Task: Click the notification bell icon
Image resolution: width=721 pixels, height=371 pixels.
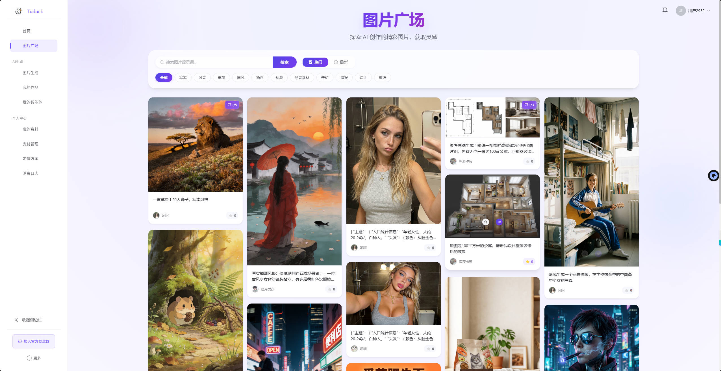Action: point(665,10)
